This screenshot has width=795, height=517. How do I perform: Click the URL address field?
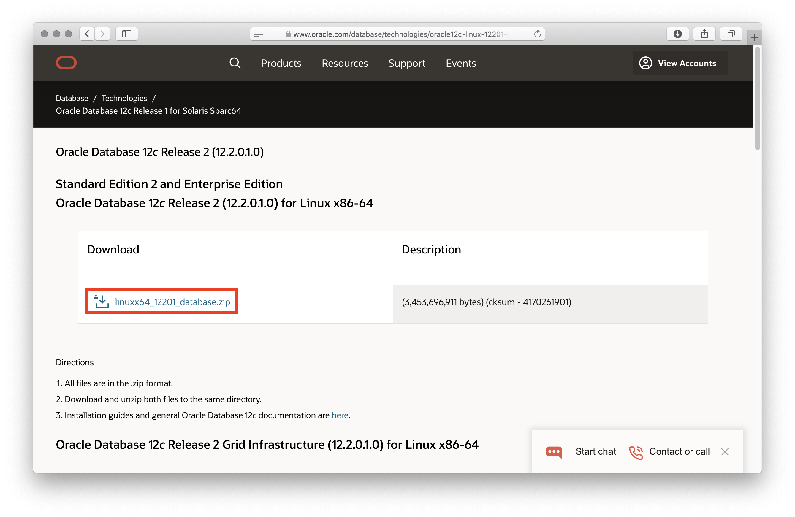point(397,34)
